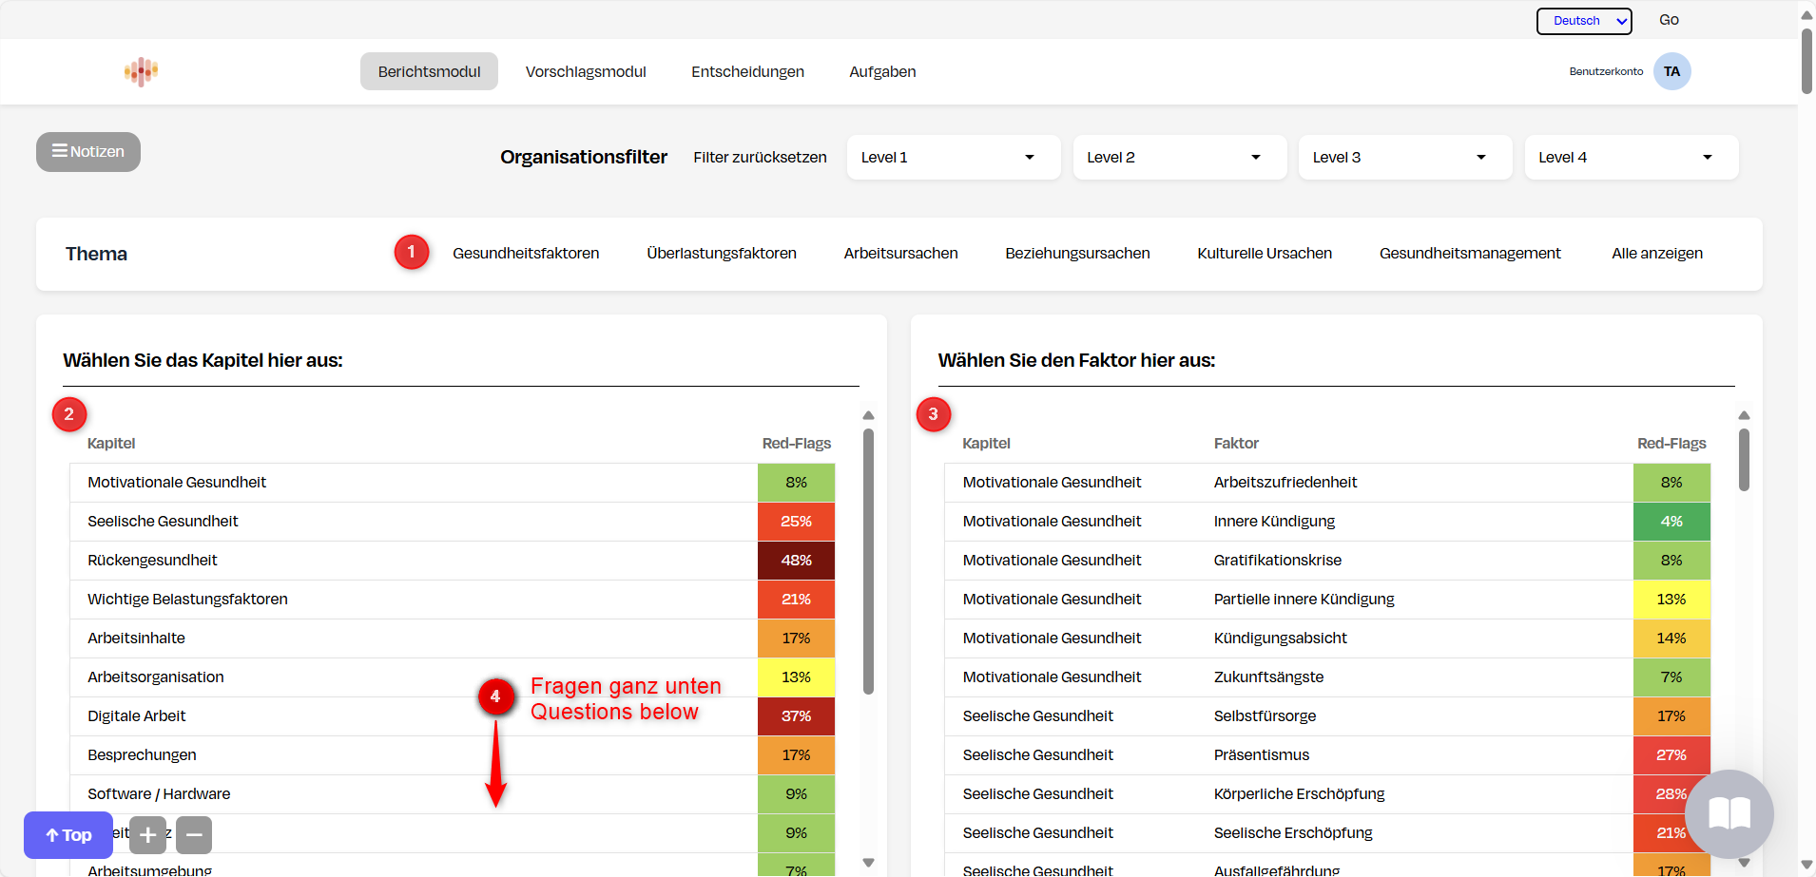
Task: Expand the Level 3 filter dropdown
Action: 1405,157
